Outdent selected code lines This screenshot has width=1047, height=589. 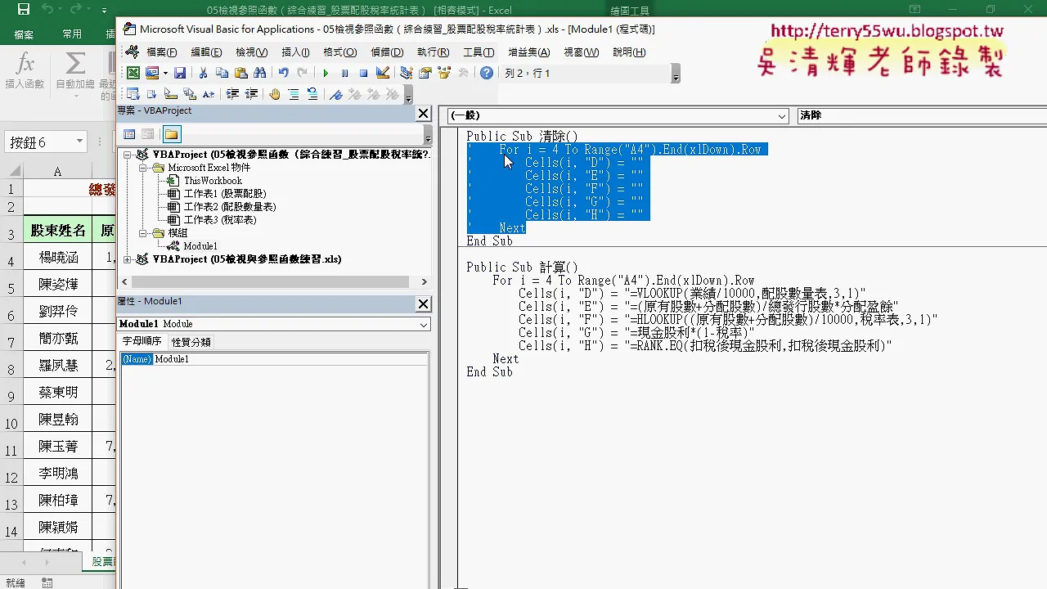point(251,94)
